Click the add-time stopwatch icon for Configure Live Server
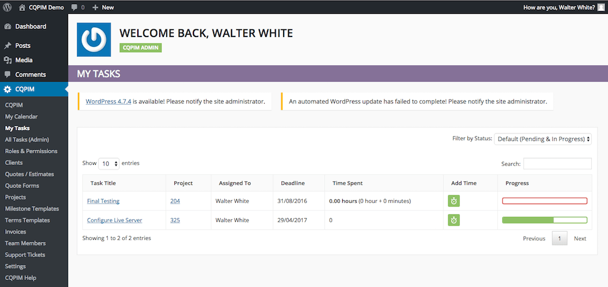 (453, 220)
